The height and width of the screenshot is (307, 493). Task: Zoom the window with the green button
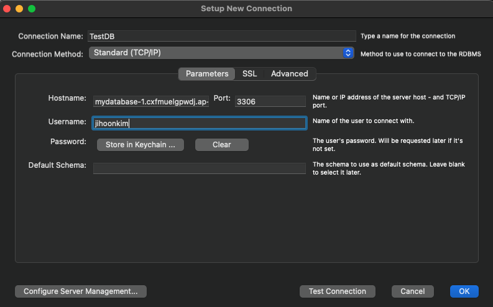pos(32,9)
